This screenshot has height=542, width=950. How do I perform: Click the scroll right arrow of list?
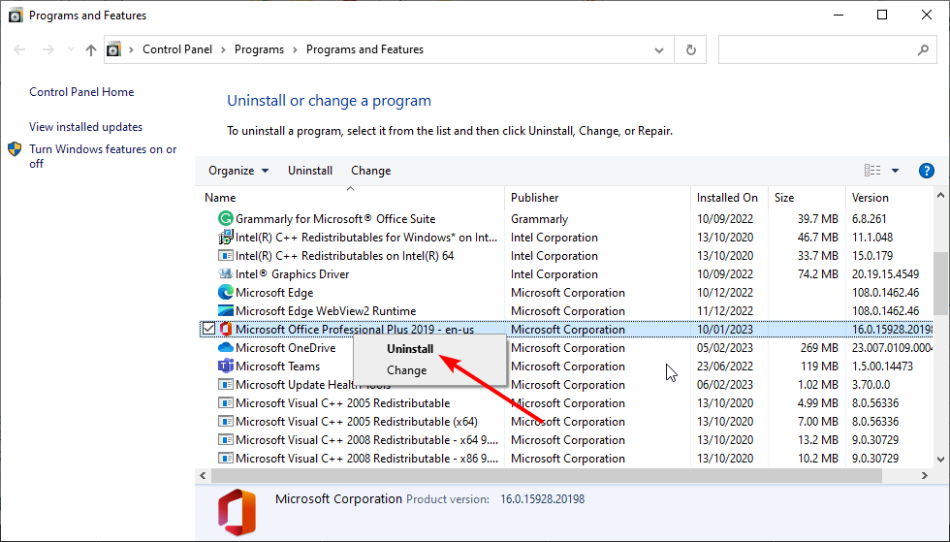click(925, 476)
